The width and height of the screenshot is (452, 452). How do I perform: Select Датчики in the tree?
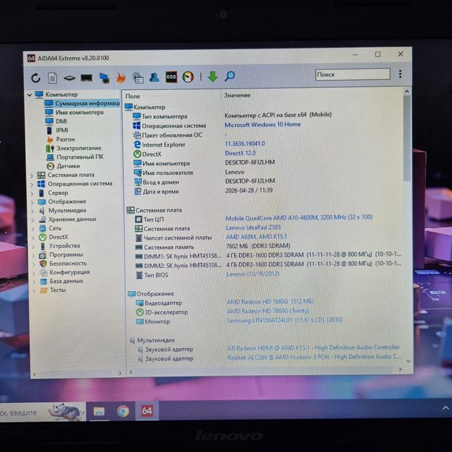click(68, 166)
